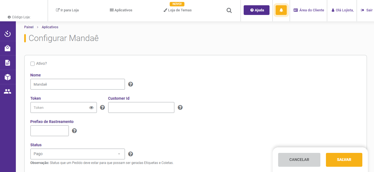
Task: Open the customers people sidebar icon
Action: click(8, 91)
